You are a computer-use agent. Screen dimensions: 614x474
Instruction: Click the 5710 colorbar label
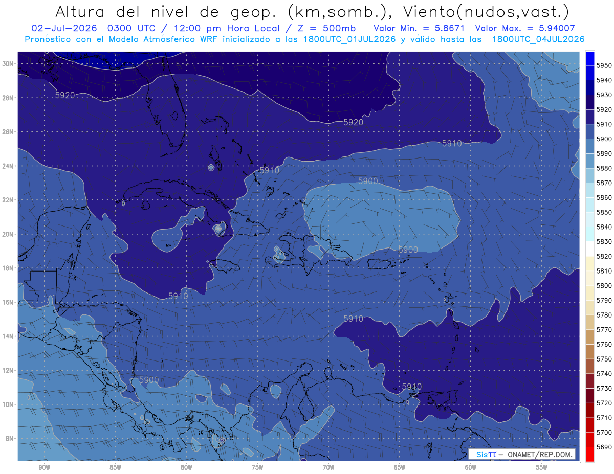(604, 418)
